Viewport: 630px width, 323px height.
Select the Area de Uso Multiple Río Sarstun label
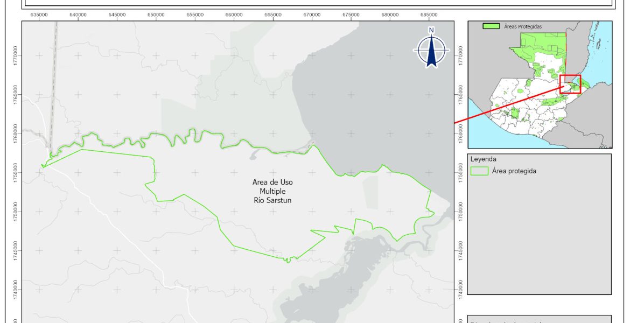pos(272,191)
